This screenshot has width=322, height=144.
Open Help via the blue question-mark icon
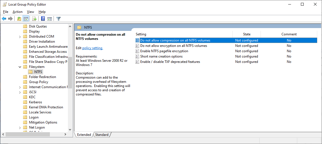coord(43,19)
